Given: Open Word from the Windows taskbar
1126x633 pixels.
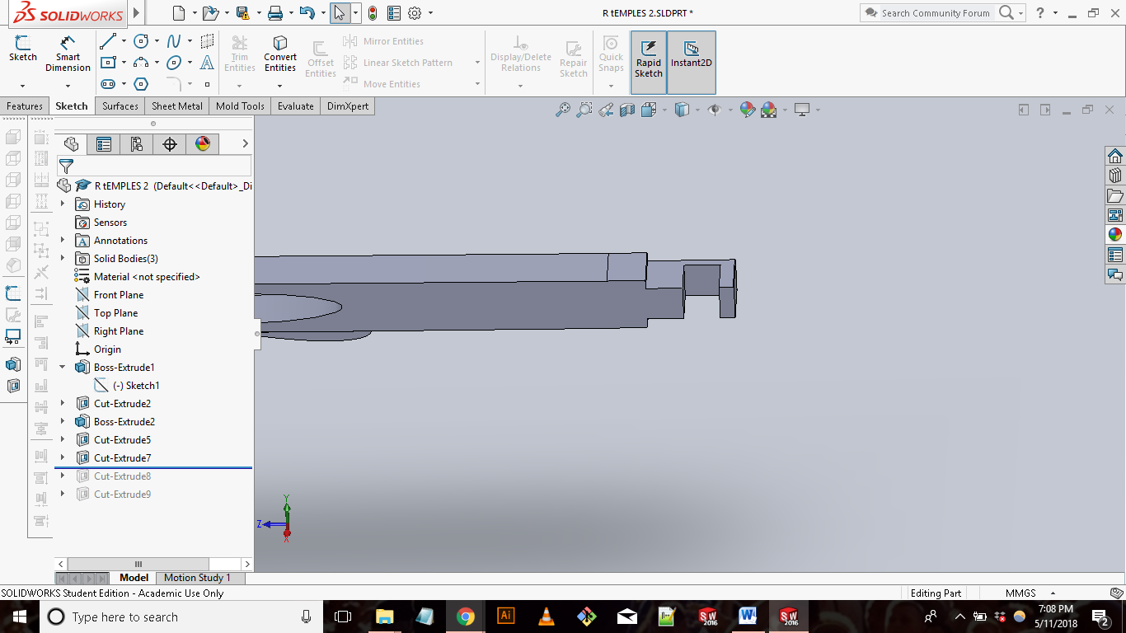Looking at the screenshot, I should tap(748, 617).
